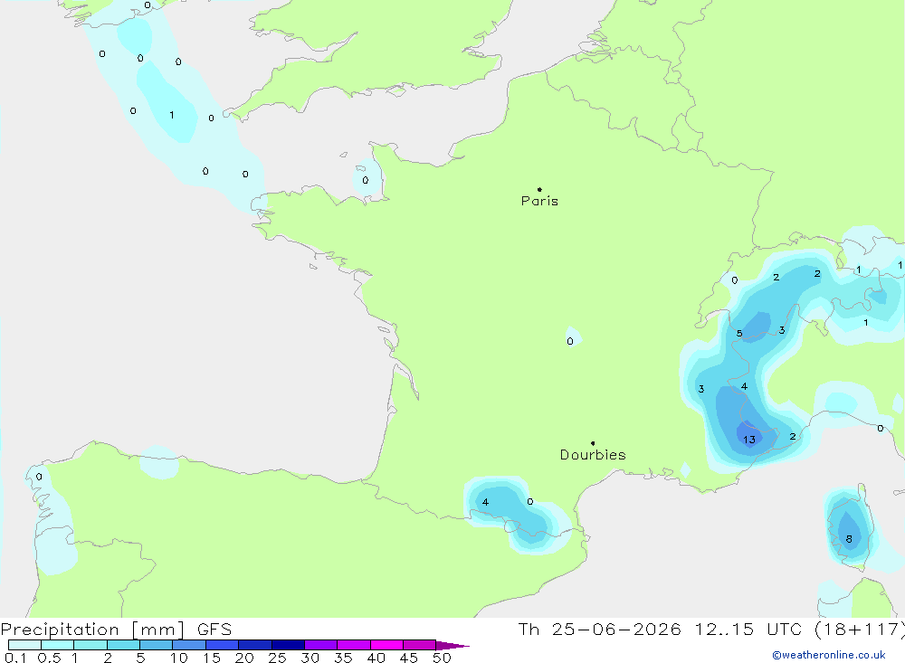
Task: Pick the 2–5 mm legend swatch
Action: (123, 645)
